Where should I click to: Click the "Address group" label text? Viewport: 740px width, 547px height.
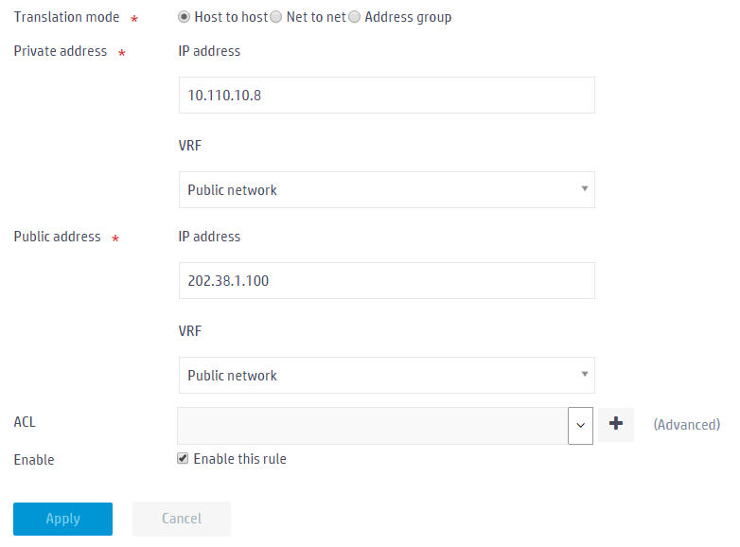(x=408, y=17)
